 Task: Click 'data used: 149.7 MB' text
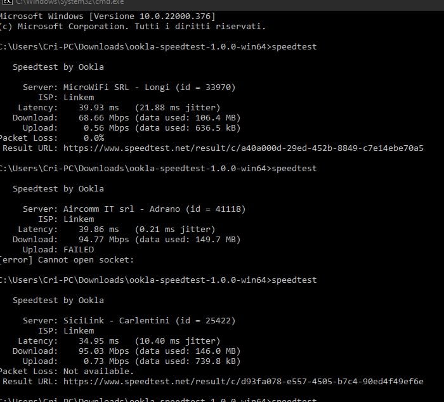pyautogui.click(x=188, y=240)
